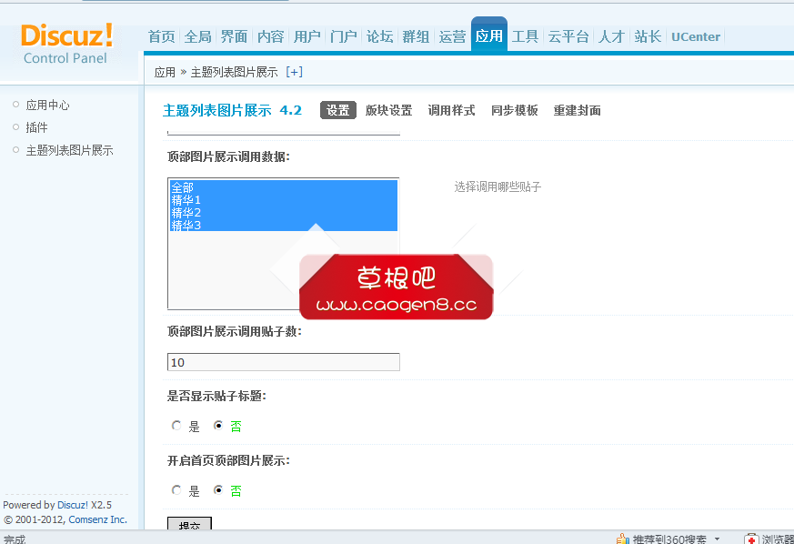Open the UCenter navigation entry
794x544 pixels.
(x=695, y=37)
